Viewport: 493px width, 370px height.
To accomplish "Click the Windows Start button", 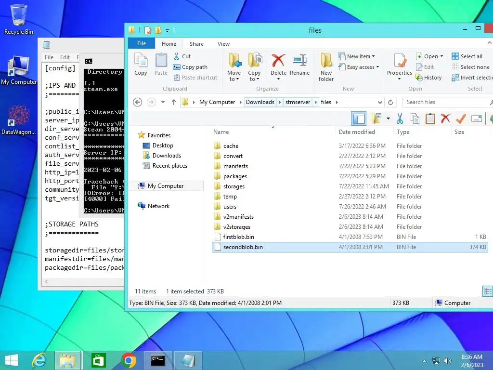I will pyautogui.click(x=12, y=360).
